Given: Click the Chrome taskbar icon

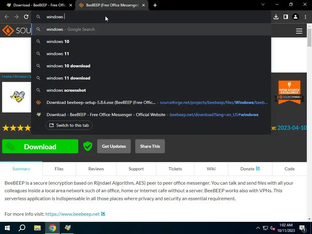Looking at the screenshot, I should coord(52,228).
